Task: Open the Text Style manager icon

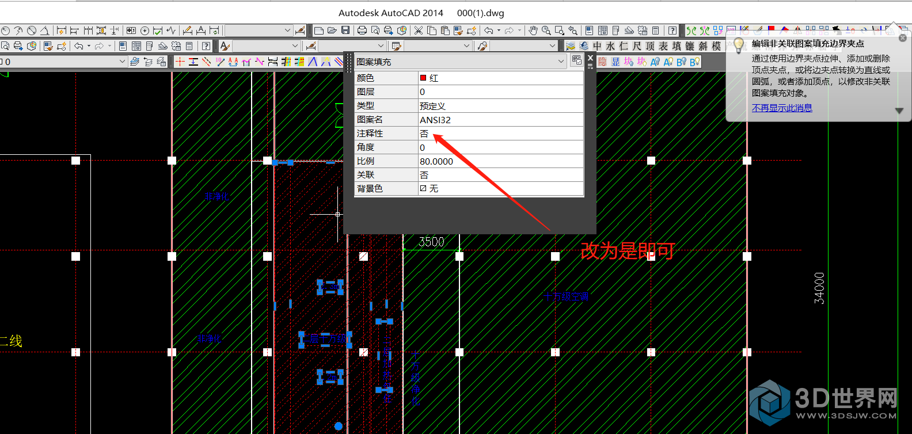Action: point(225,46)
